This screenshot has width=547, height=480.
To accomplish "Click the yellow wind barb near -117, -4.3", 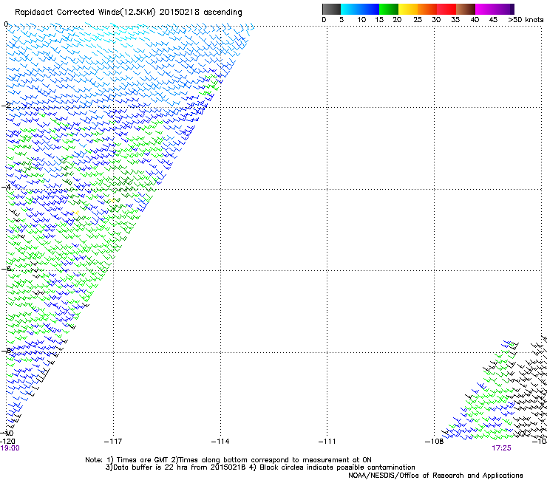I will pos(111,200).
